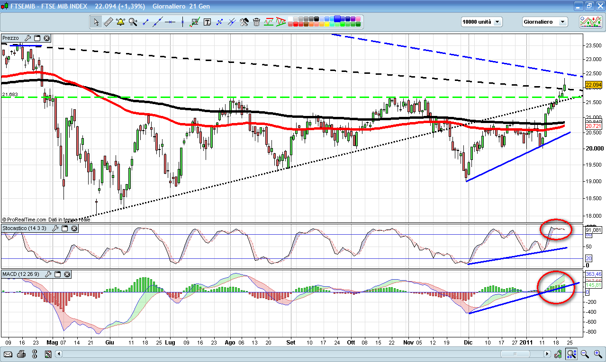Expand the Giornaliero timeframe dropdown
This screenshot has width=606, height=362.
[x=544, y=22]
